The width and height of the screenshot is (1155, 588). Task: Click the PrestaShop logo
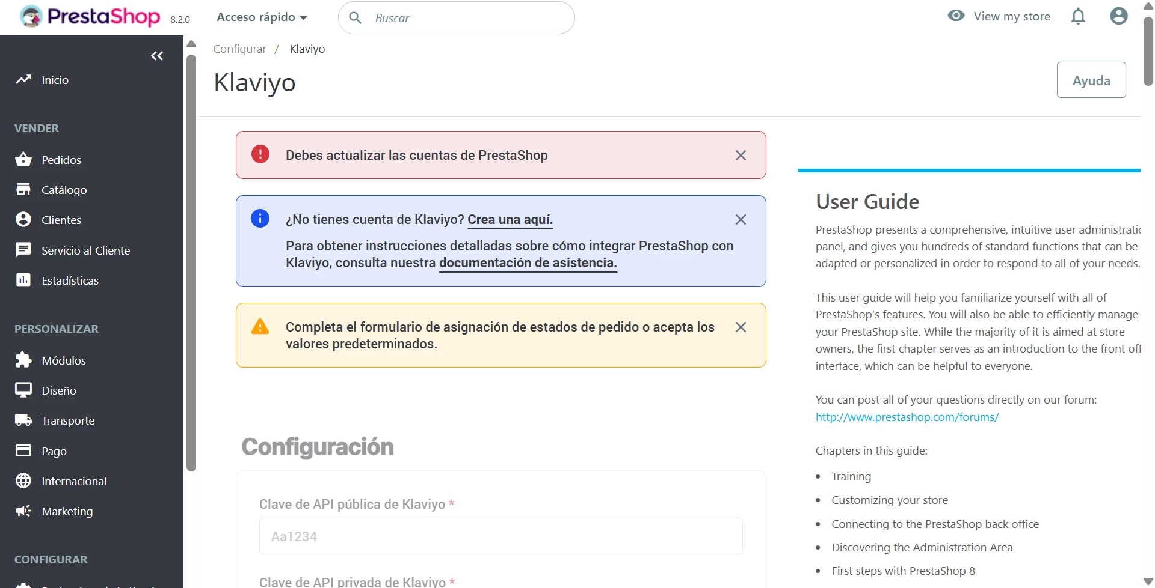click(90, 17)
